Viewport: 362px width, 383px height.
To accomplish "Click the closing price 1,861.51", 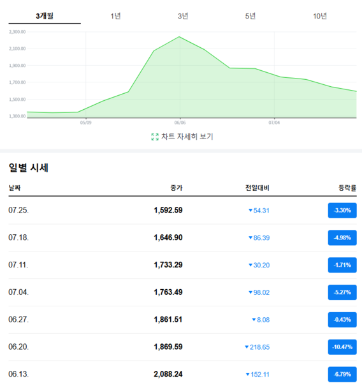I will coord(168,320).
